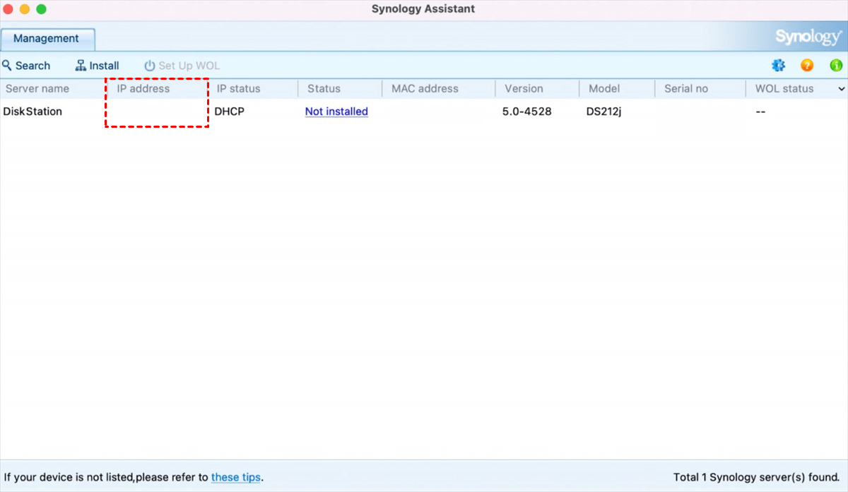Click the Synology logo
Viewport: 848px width, 492px height.
coord(808,37)
